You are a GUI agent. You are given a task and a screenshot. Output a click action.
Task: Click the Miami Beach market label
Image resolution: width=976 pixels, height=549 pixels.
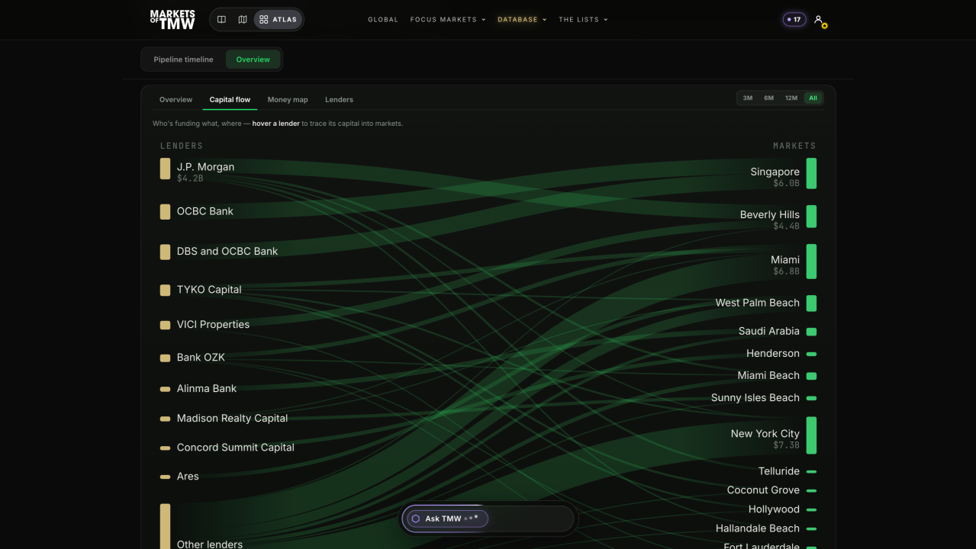tap(768, 376)
